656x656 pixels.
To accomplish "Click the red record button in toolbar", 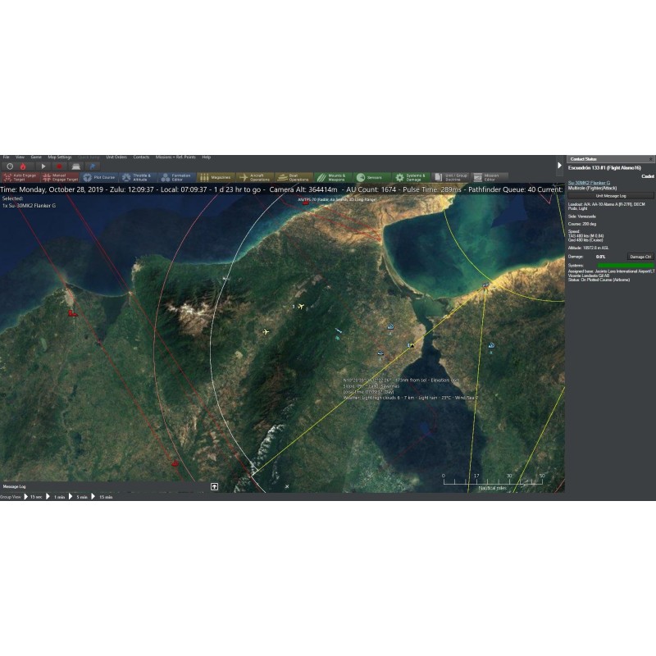I will pyautogui.click(x=59, y=166).
